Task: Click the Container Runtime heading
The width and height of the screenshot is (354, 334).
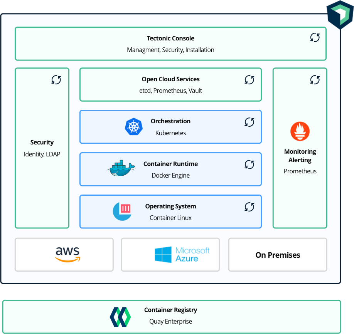Action: (x=170, y=164)
